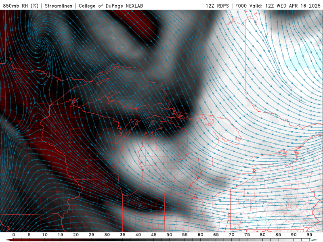
Task: Click the '50' value on the colorbar scale
Action: [169, 235]
